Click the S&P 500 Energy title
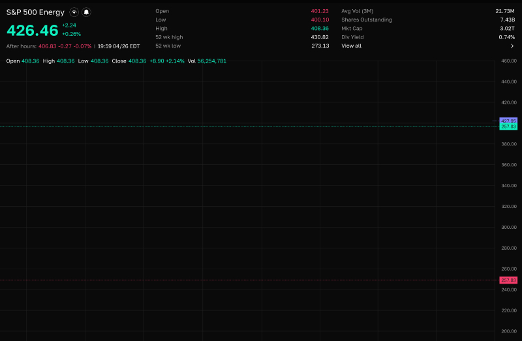The width and height of the screenshot is (522, 341). [35, 12]
